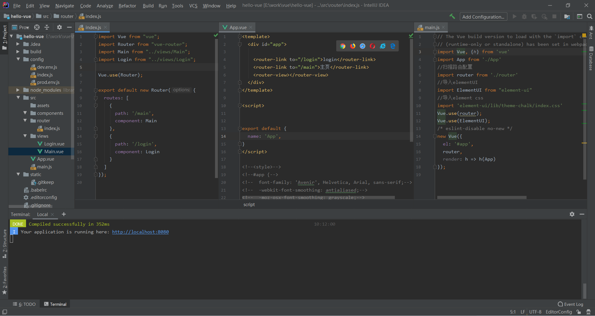The height and width of the screenshot is (316, 595).
Task: Collapse the config folder
Action: (18, 59)
